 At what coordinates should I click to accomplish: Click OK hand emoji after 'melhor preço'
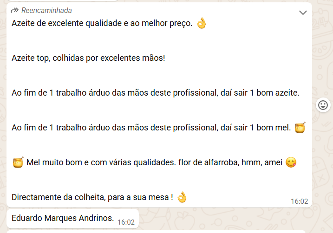(x=201, y=24)
